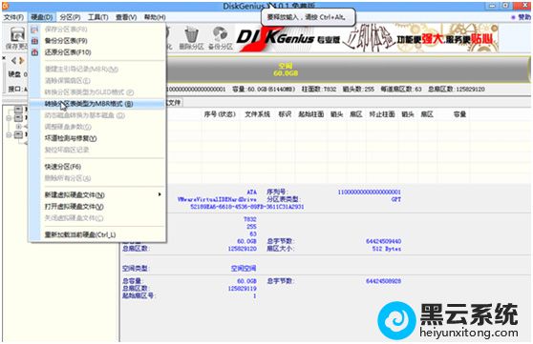Image resolution: width=533 pixels, height=344 pixels.
Task: Click the 64424508928 bytes value
Action: (x=383, y=281)
